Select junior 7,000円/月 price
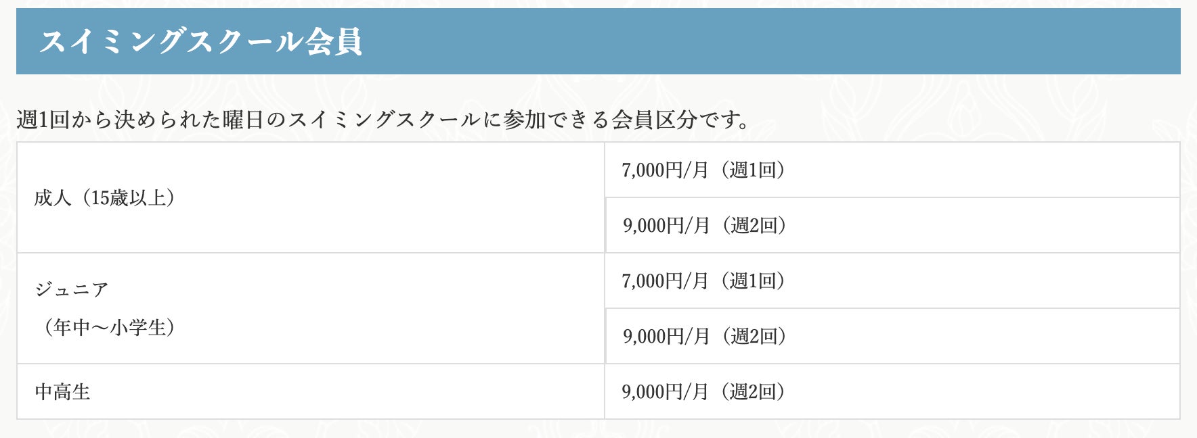 (665, 281)
